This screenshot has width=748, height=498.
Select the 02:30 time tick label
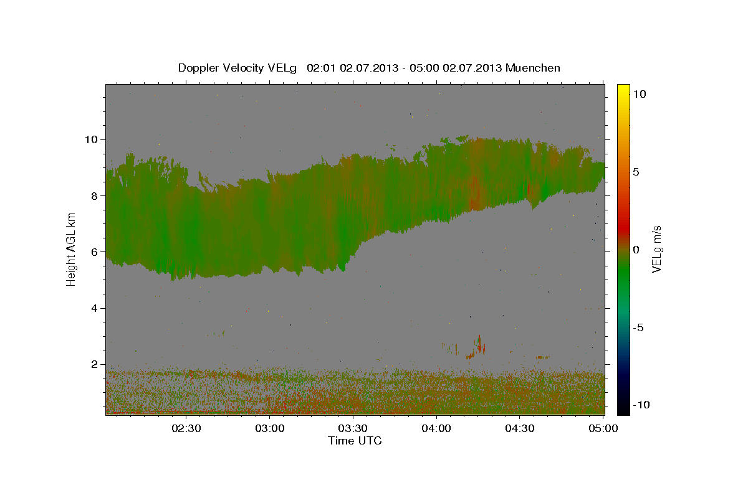[186, 428]
